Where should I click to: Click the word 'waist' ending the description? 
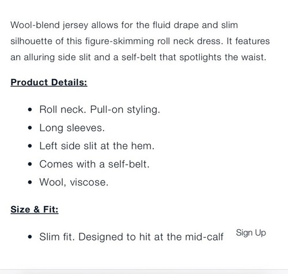coord(253,58)
